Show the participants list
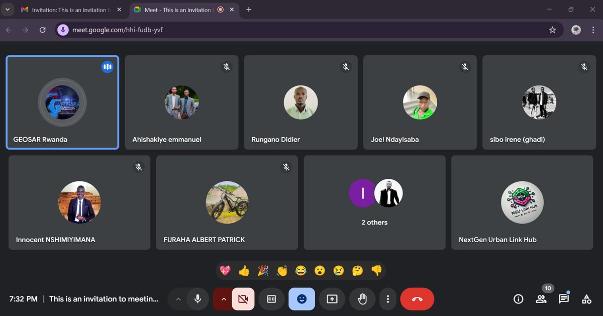The width and height of the screenshot is (603, 316). [x=541, y=299]
